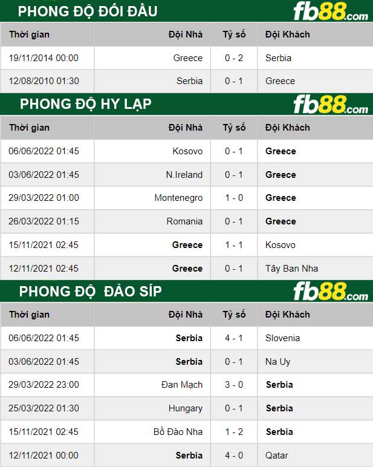
Task: Open the Slovenia team link
Action: pos(282,338)
